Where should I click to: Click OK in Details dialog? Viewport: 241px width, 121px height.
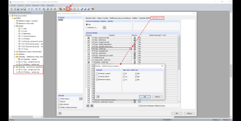pos(145,97)
